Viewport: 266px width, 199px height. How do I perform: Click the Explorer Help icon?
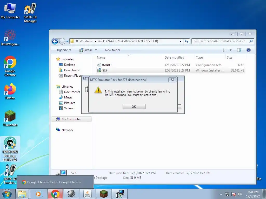(249, 50)
